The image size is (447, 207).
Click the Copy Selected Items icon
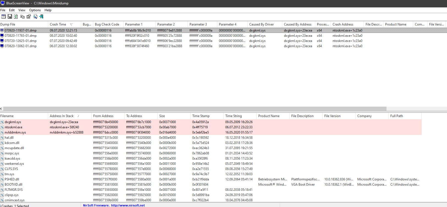point(22,16)
